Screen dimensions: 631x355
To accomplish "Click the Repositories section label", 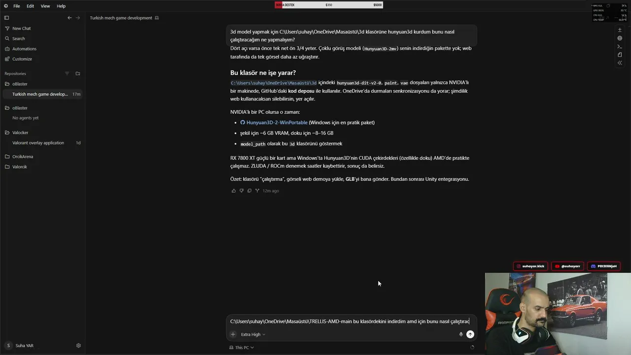I will tap(15, 73).
